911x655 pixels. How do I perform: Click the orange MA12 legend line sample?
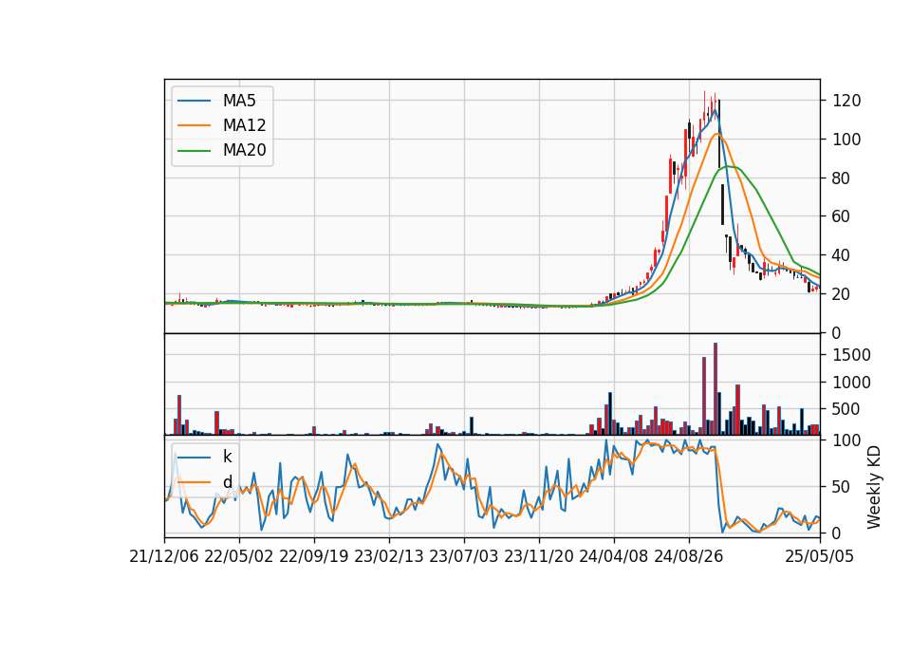click(194, 125)
